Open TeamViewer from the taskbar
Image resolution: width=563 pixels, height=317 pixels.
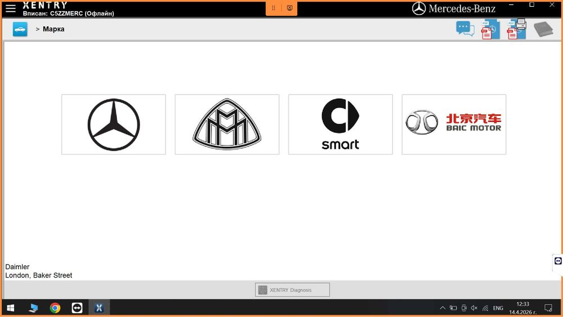77,307
